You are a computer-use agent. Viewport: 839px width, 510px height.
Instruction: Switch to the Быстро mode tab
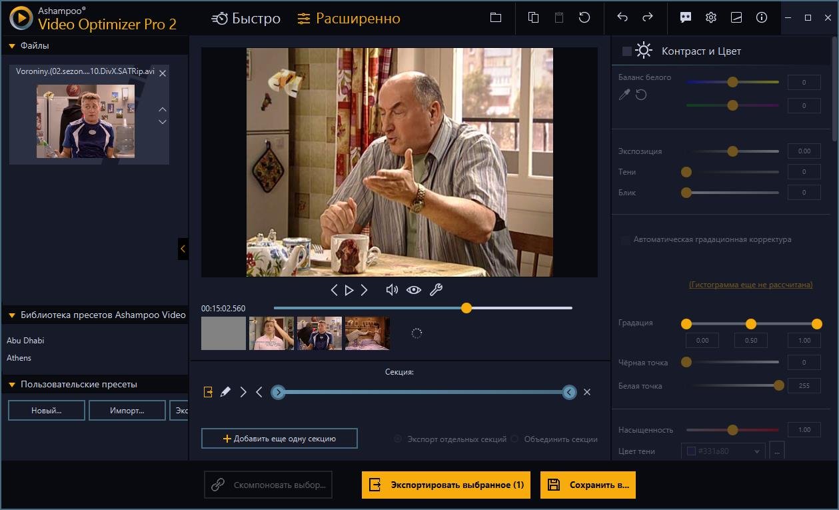246,19
